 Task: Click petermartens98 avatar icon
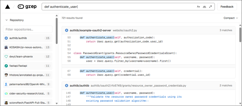coord(6,84)
